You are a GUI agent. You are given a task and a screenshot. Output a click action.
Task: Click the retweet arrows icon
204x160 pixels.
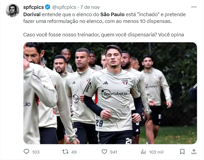pos(65,152)
